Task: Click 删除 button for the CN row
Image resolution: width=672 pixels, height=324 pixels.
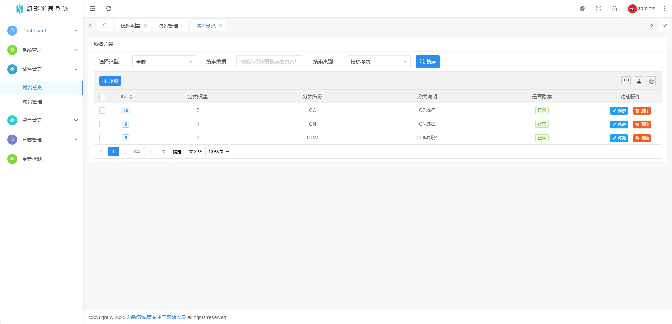Action: (x=642, y=125)
